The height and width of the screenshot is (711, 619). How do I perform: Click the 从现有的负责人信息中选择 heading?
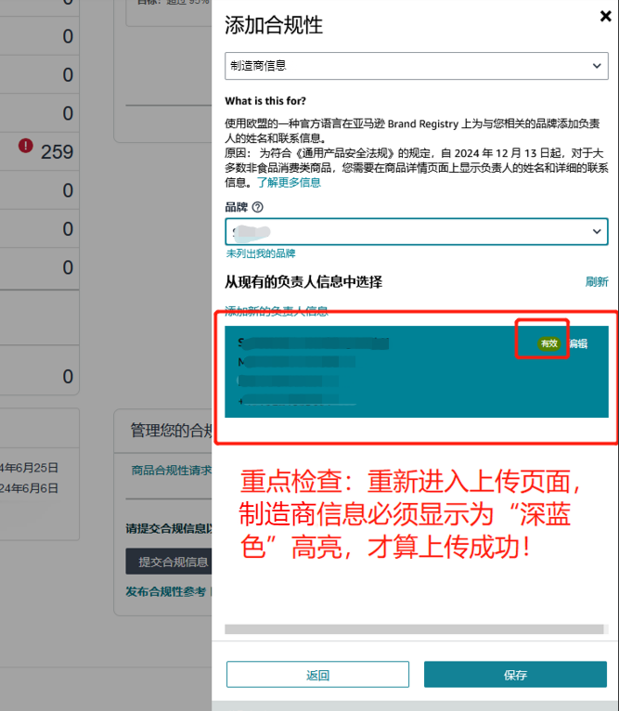(x=303, y=282)
